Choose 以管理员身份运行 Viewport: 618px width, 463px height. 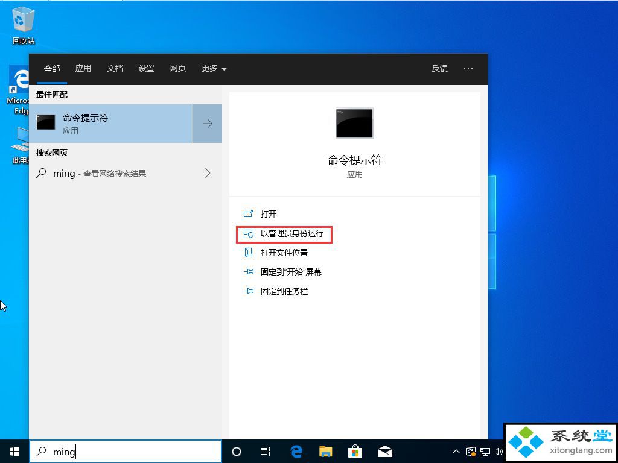pos(284,233)
